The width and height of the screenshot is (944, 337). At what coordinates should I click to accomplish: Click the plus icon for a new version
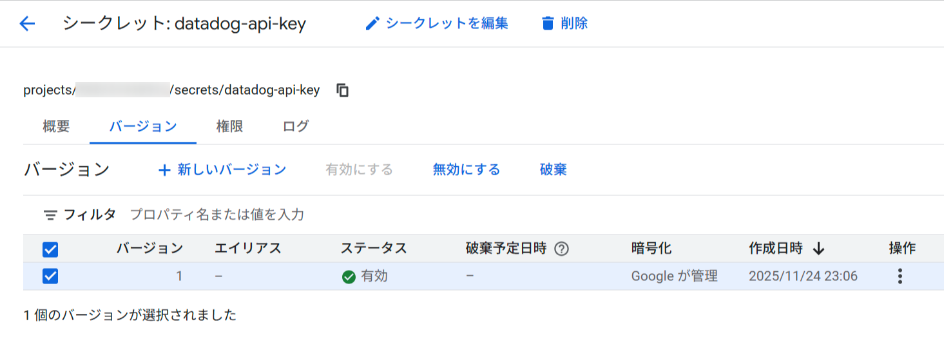click(164, 170)
